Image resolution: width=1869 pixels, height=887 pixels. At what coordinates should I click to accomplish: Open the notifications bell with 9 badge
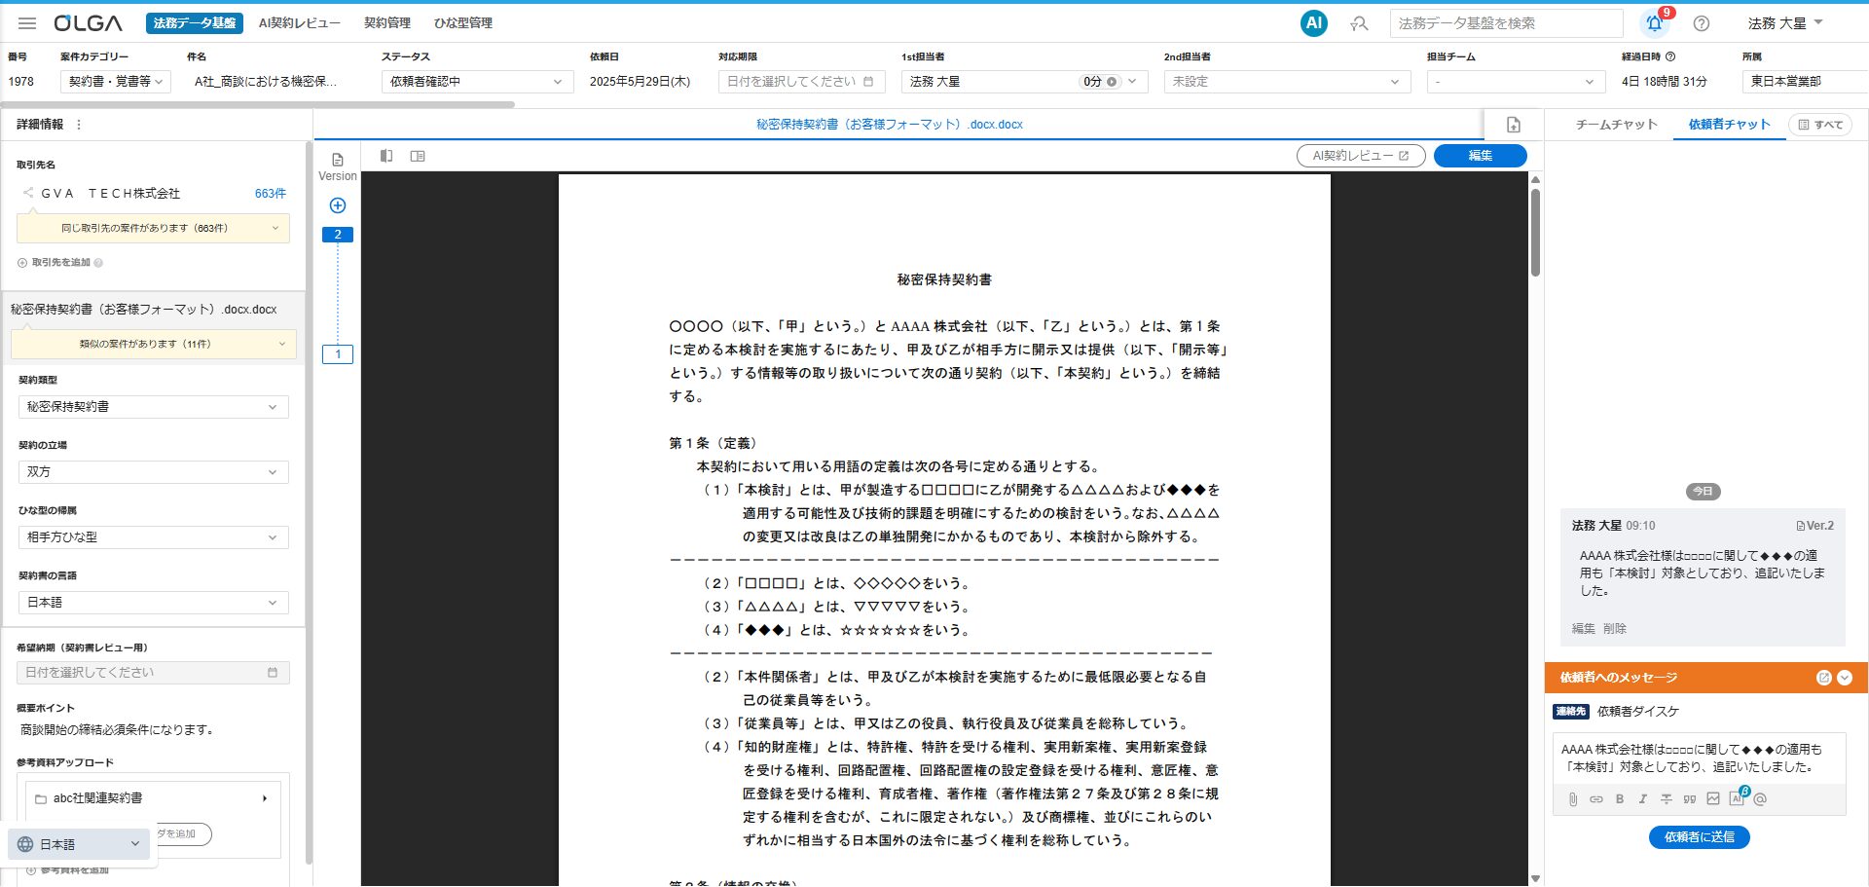click(1655, 22)
